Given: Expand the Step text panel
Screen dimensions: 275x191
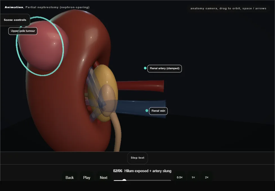Looking at the screenshot, I should (x=137, y=158).
